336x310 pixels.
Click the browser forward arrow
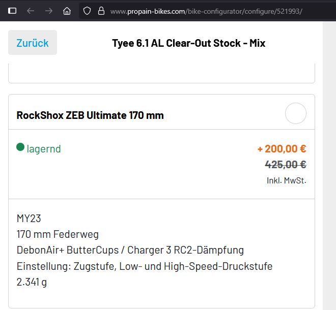(x=49, y=11)
